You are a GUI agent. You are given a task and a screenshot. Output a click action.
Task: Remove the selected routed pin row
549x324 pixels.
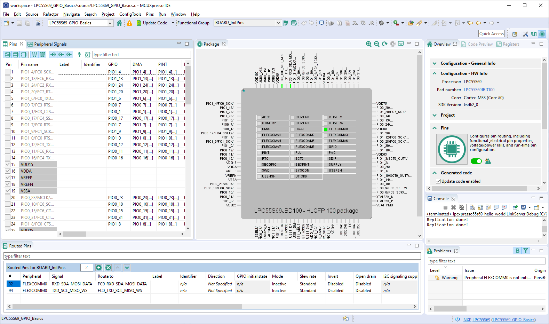(108, 268)
